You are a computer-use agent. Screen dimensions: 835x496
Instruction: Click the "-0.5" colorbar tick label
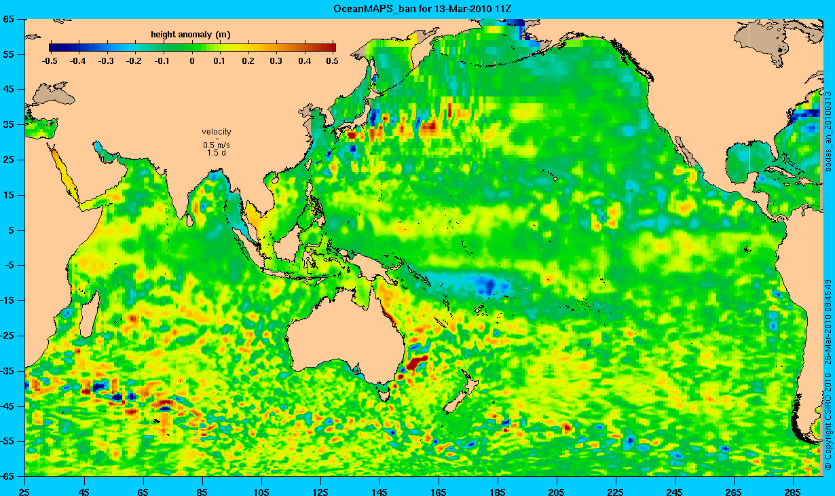click(x=49, y=61)
